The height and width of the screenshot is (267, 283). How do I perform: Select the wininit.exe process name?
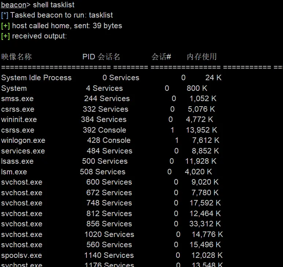(19, 119)
